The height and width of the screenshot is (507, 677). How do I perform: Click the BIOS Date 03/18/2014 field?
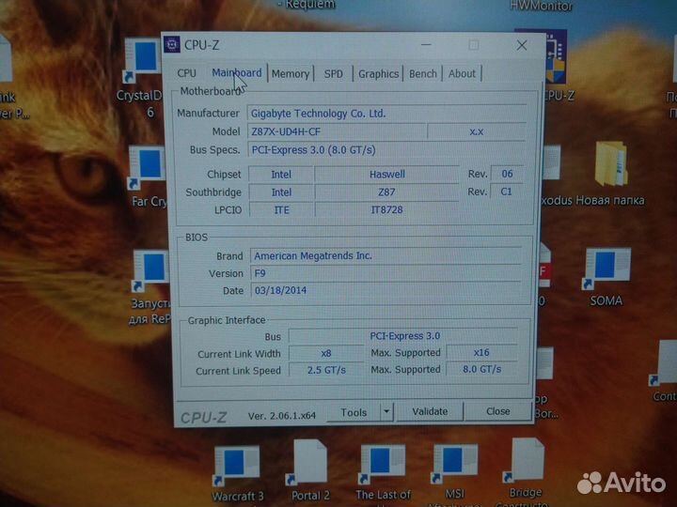pos(386,290)
